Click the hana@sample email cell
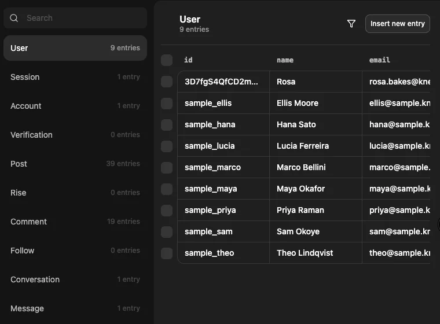The height and width of the screenshot is (324, 440). point(396,124)
